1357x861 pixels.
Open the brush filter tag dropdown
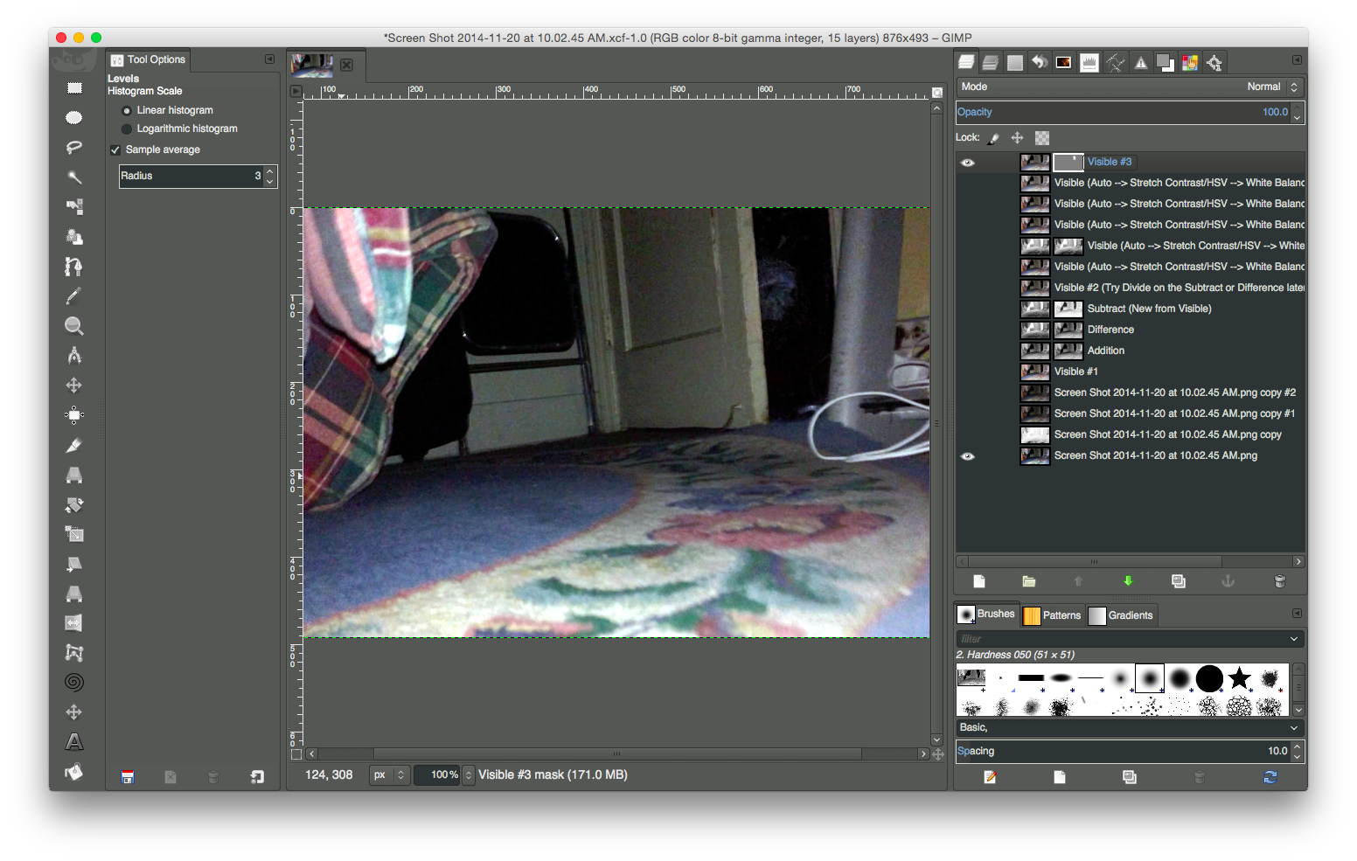1294,639
